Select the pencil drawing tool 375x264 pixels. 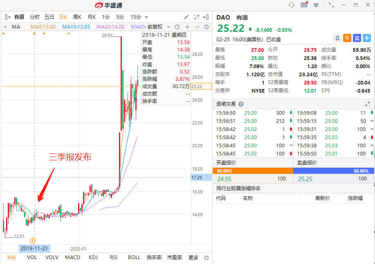pyautogui.click(x=186, y=17)
